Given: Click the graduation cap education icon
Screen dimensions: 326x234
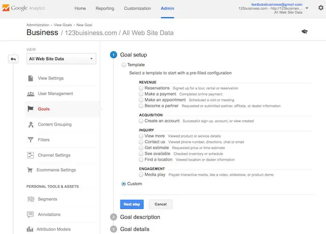Looking at the screenshot, I should (304, 32).
